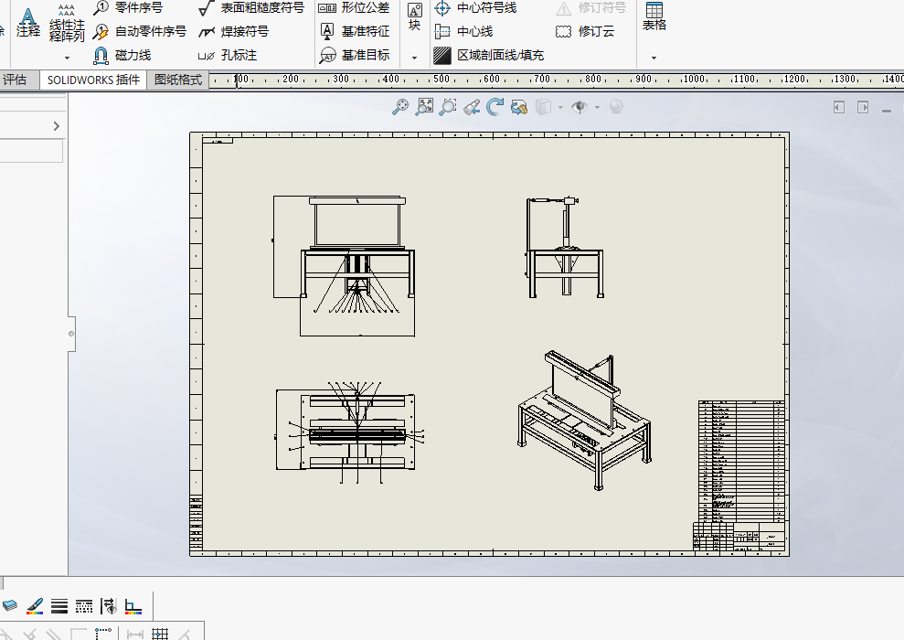Insert a 表面粗糙度符号 surface finish symbol
904x640 pixels.
coord(251,8)
